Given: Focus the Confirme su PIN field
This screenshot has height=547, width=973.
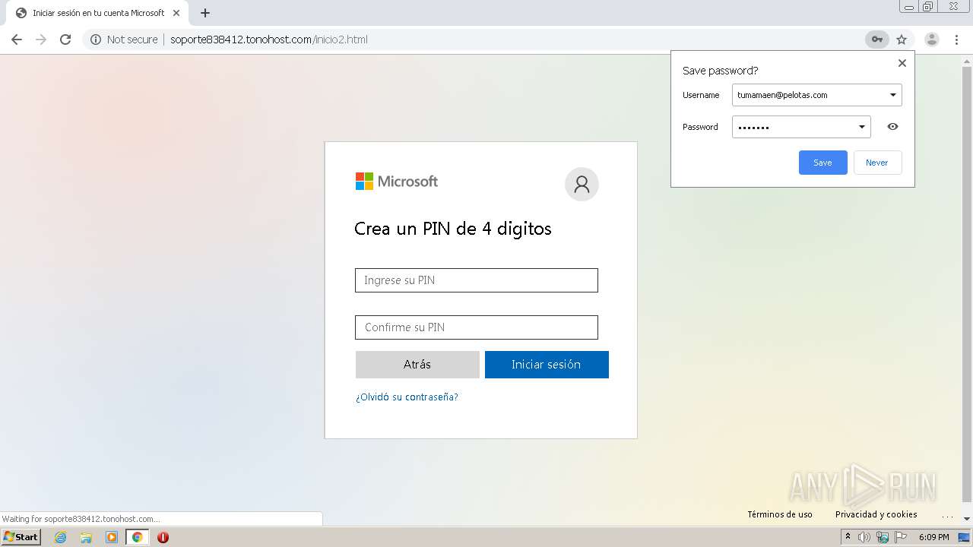Looking at the screenshot, I should coord(477,327).
